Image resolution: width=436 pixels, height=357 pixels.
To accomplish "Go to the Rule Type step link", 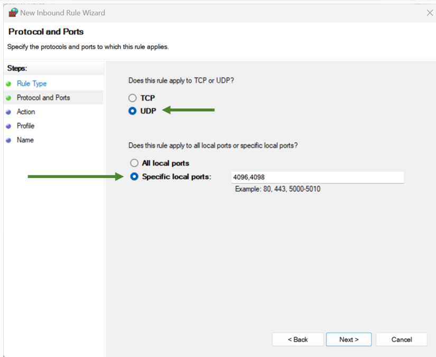I will pyautogui.click(x=32, y=83).
